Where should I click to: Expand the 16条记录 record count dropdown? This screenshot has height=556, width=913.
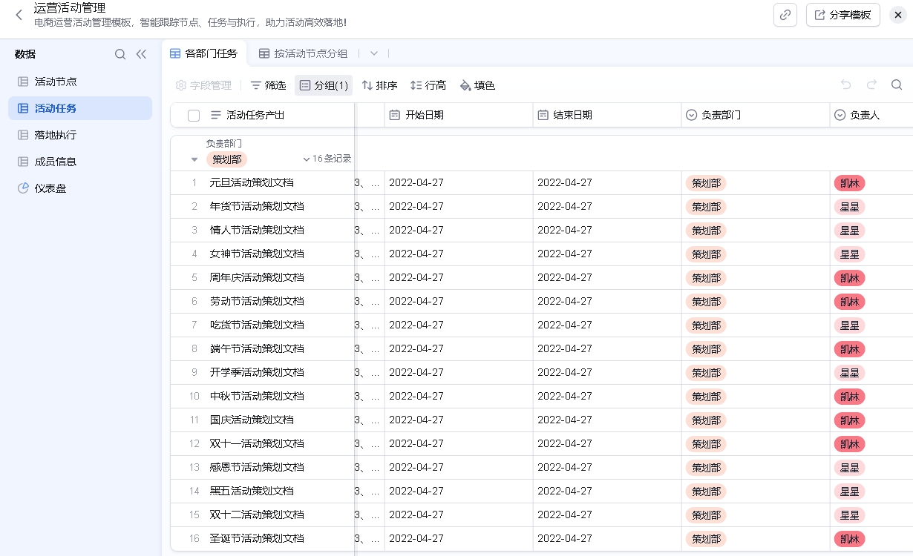coord(327,159)
